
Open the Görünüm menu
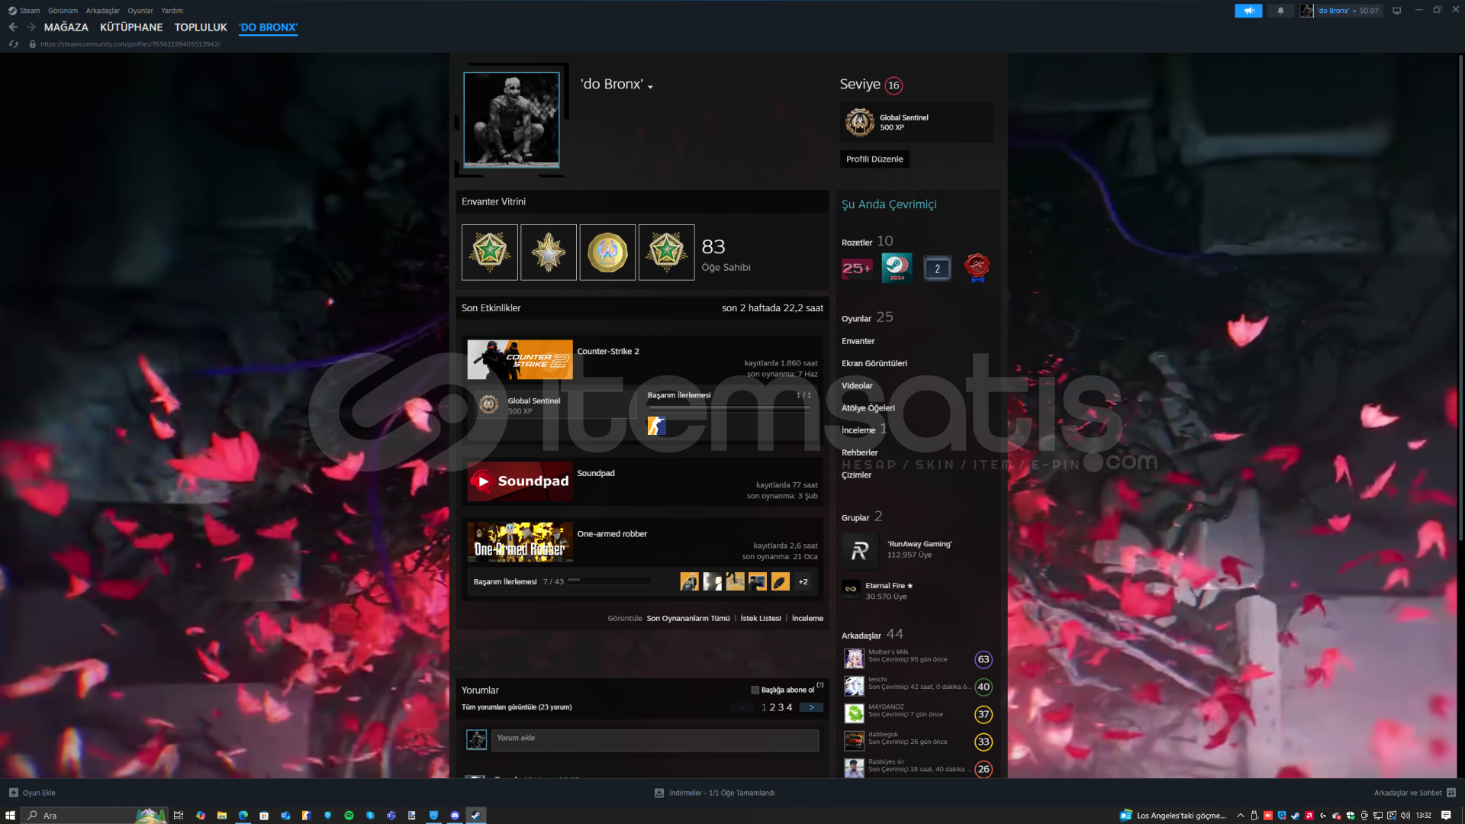coord(63,11)
